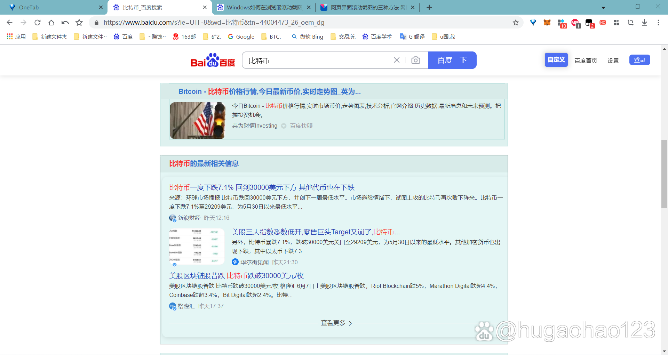Click the stock index table thumbnail
Viewport: 668px width, 355px height.
[x=197, y=247]
